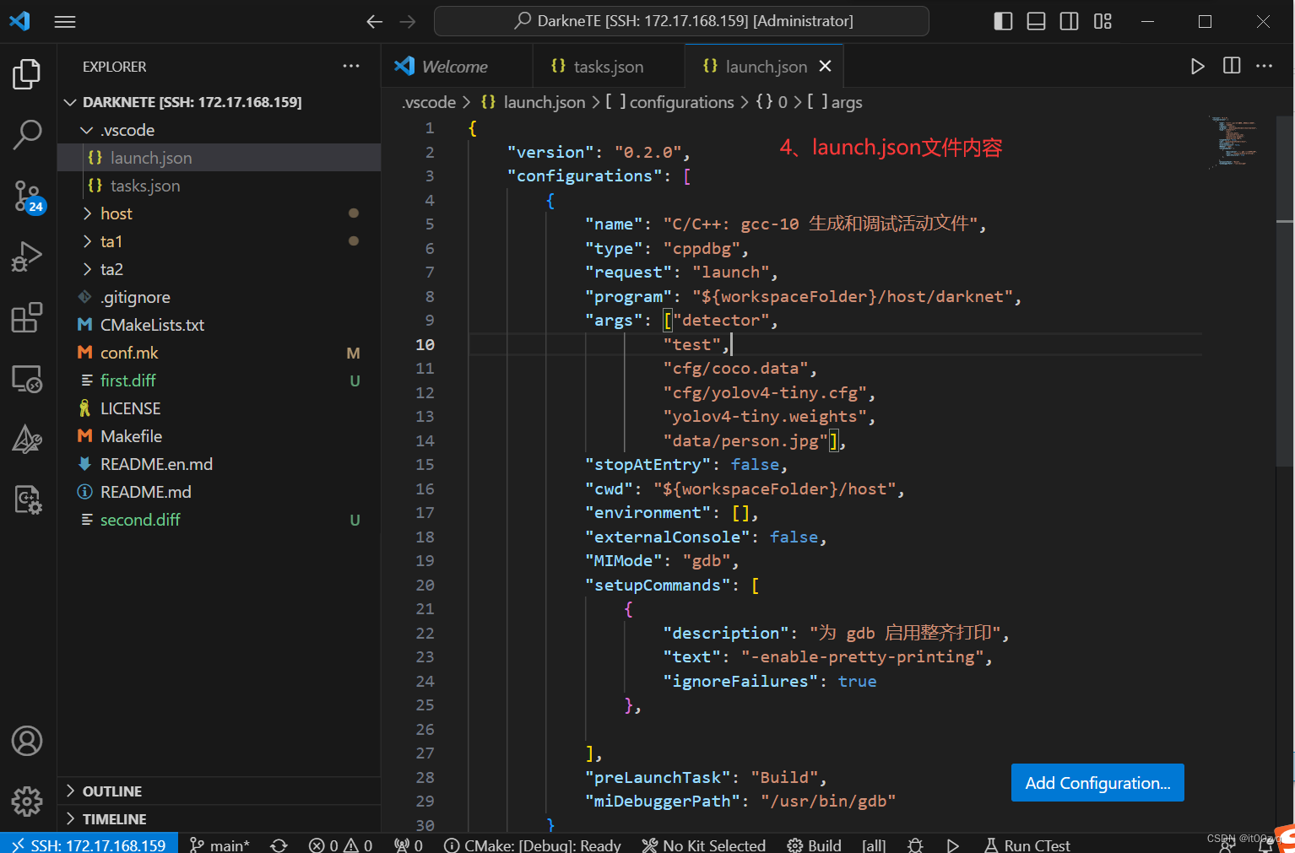
Task: Click the [all] build target in status bar
Action: coord(874,845)
